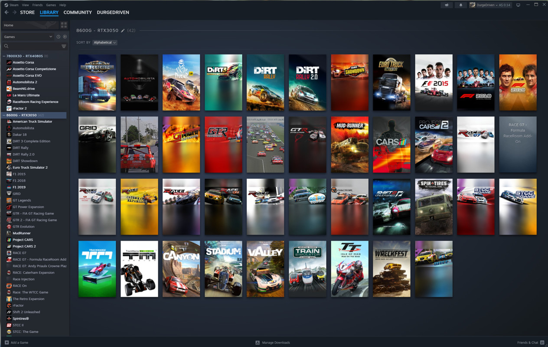Open the Games filter dropdown
Image resolution: width=548 pixels, height=347 pixels.
pos(28,37)
